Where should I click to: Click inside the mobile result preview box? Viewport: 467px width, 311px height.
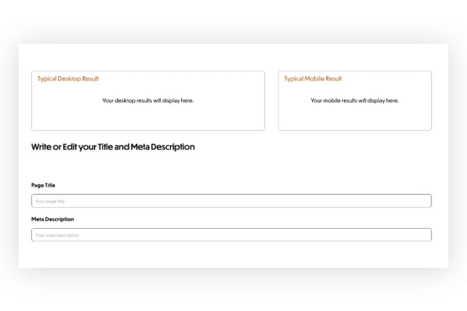point(354,117)
